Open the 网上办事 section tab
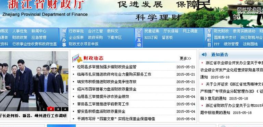 [64, 37]
